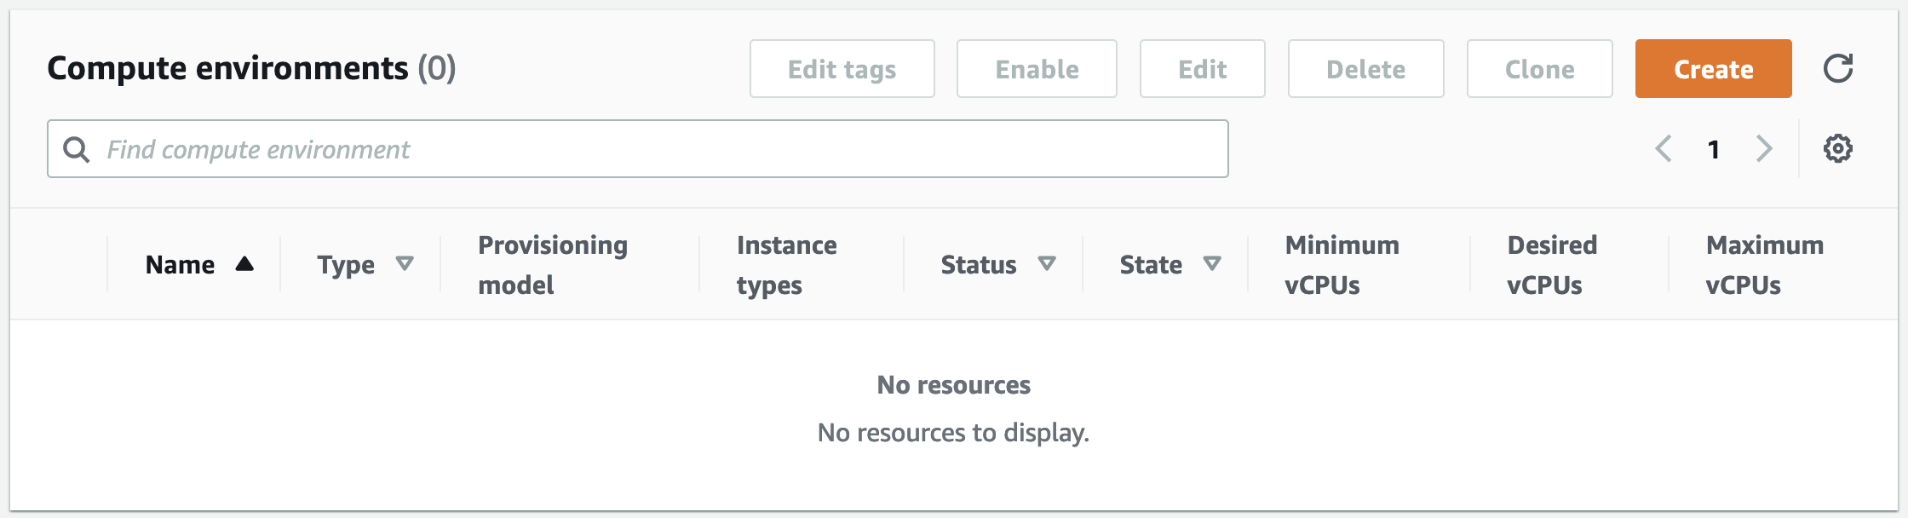Image resolution: width=1908 pixels, height=518 pixels.
Task: Open table preferences gear icon
Action: [1838, 148]
